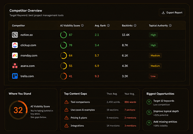193x134 pixels.
Task: Select the notion.so competitor name
Action: point(27,35)
